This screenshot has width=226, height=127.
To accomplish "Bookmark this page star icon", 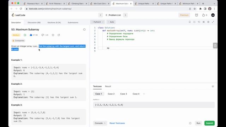I will tap(195, 9).
